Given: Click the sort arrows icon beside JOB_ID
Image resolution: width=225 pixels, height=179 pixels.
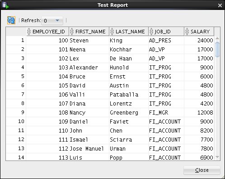Looking at the screenshot, I should pos(151,32).
